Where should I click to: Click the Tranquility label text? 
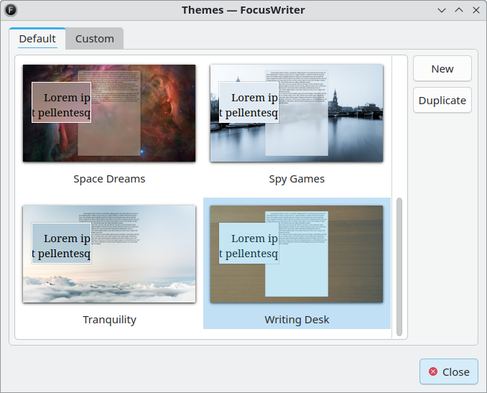click(109, 320)
